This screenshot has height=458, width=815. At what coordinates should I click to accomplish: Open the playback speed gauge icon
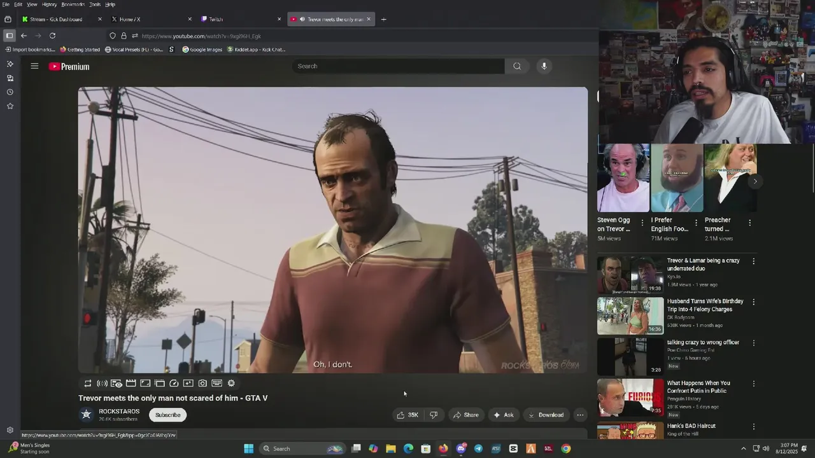click(x=174, y=384)
